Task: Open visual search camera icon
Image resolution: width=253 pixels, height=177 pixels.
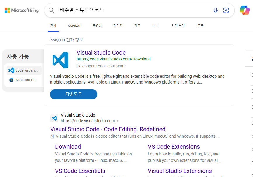Action: [226, 10]
